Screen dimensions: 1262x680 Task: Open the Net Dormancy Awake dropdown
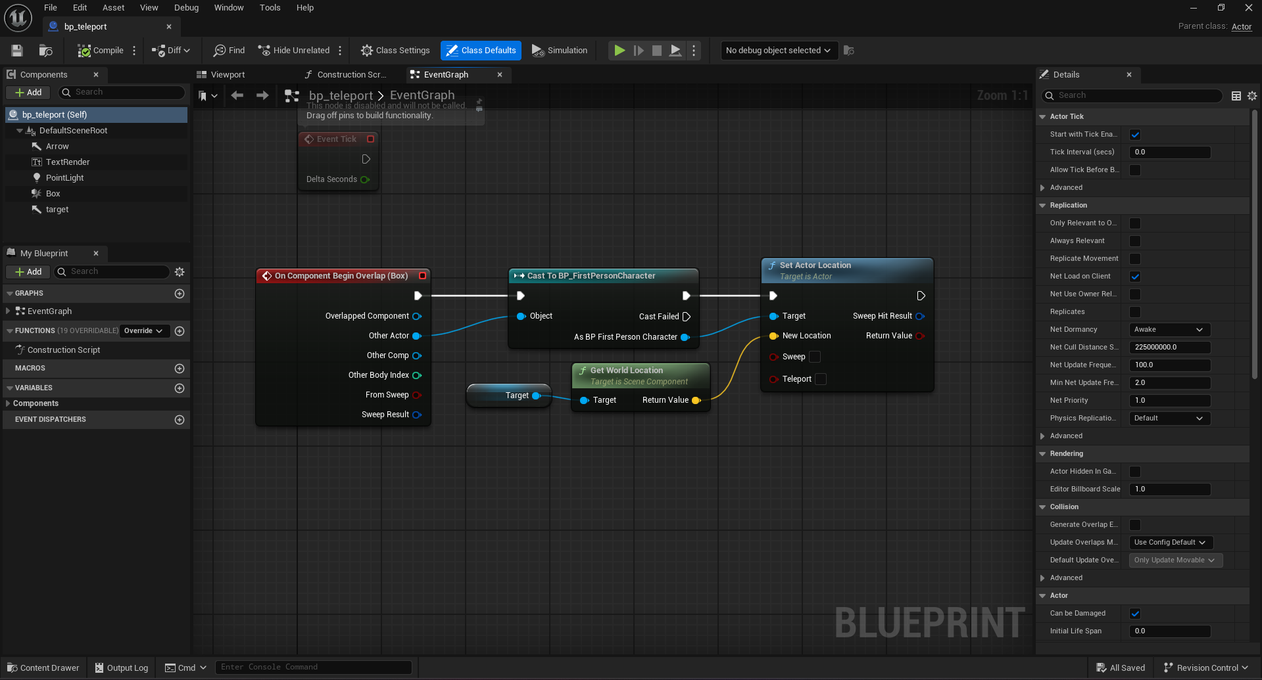[x=1169, y=330]
